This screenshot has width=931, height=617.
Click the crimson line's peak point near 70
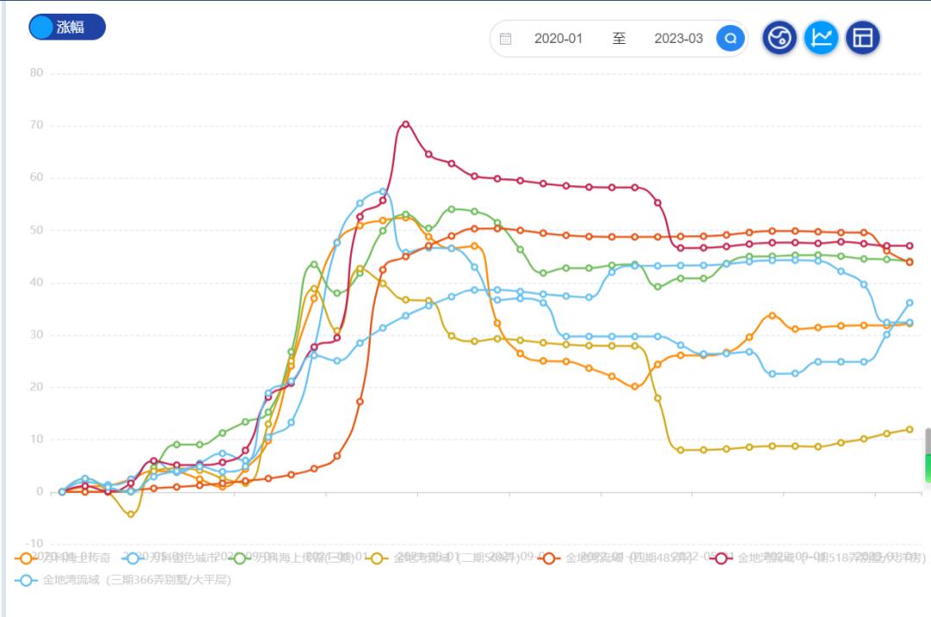[x=406, y=124]
